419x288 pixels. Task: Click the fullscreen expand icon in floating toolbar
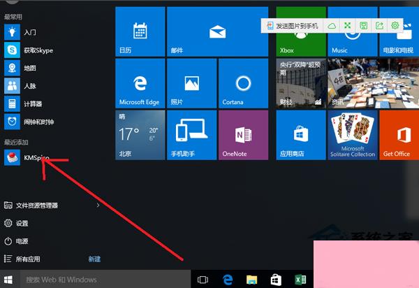coord(347,26)
